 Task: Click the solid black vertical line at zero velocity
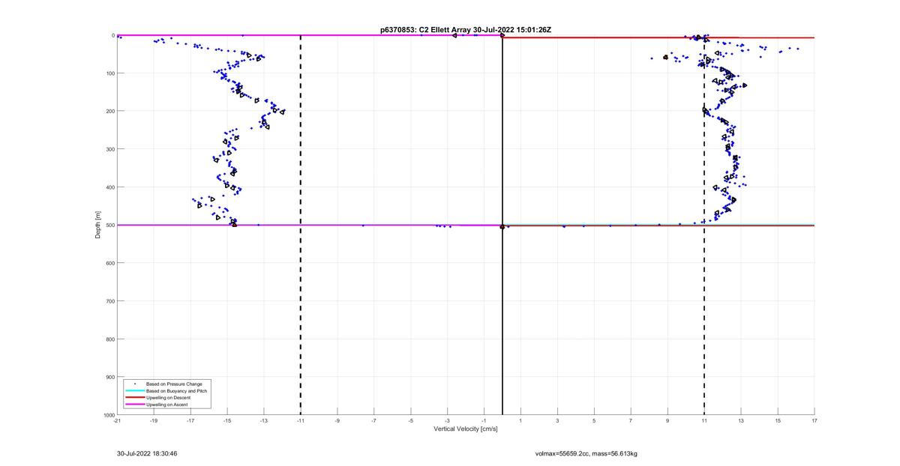coord(502,225)
